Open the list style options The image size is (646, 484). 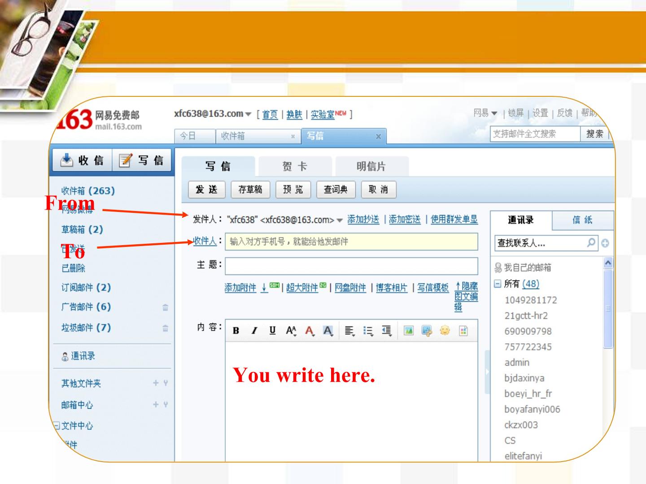pyautogui.click(x=368, y=331)
